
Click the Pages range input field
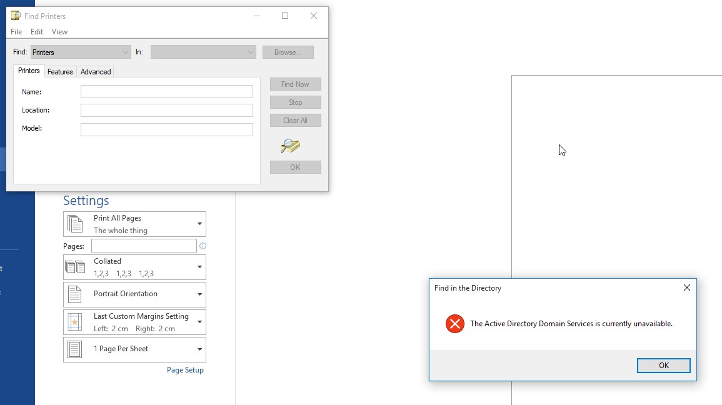[144, 246]
